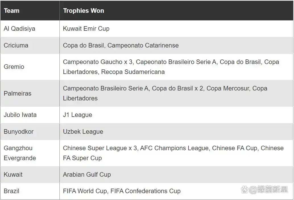Select the Uzbek League cell
The width and height of the screenshot is (294, 200).
[177, 131]
